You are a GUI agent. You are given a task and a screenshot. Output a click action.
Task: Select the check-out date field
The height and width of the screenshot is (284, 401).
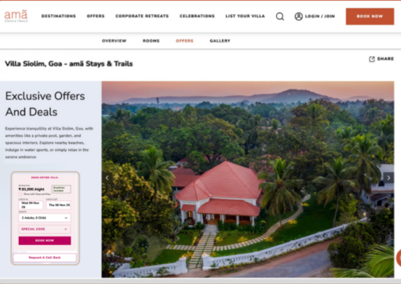pyautogui.click(x=59, y=205)
